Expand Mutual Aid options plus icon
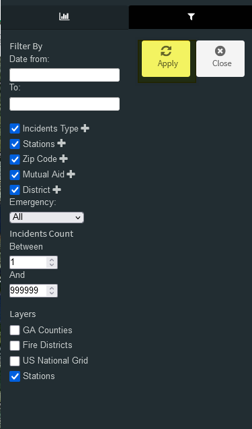The height and width of the screenshot is (429, 252). pos(71,174)
